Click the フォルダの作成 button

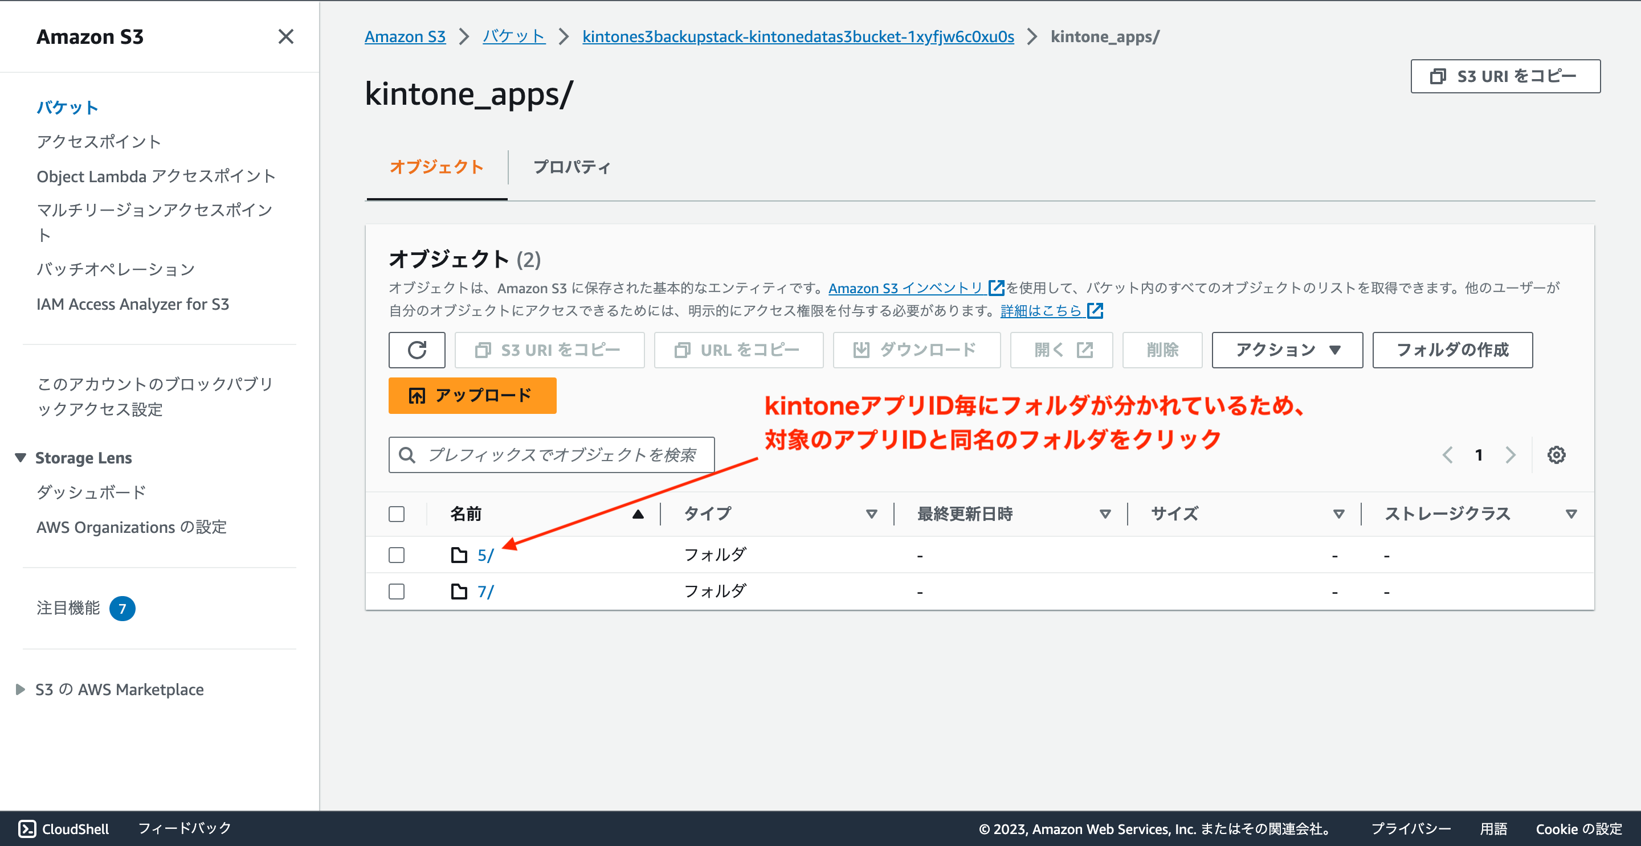[x=1452, y=350]
